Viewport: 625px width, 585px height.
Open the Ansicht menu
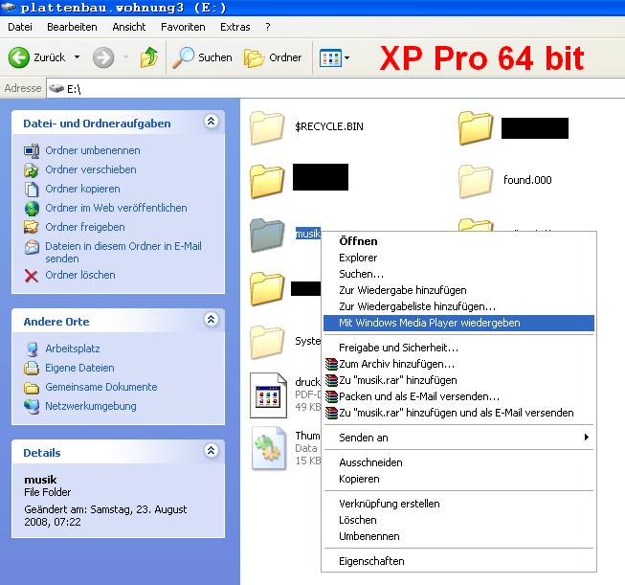point(129,27)
